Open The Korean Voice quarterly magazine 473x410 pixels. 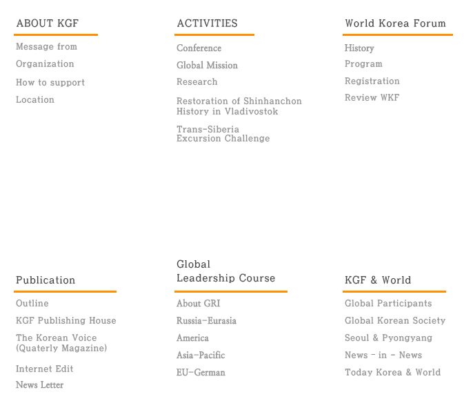pyautogui.click(x=61, y=343)
